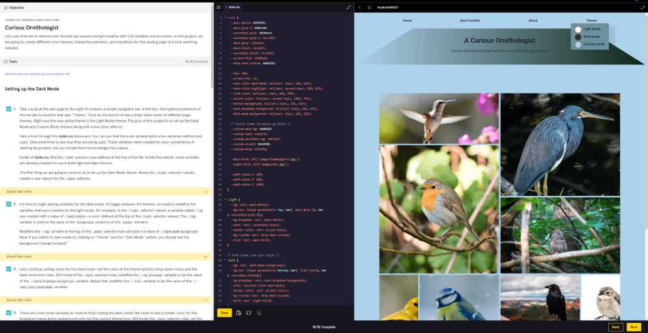Expand the first 'Stuck? Get a hint' section
The height and width of the screenshot is (333, 648).
[206, 191]
